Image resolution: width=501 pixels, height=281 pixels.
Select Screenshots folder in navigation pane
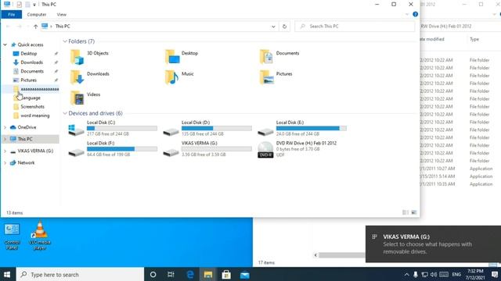coord(32,107)
